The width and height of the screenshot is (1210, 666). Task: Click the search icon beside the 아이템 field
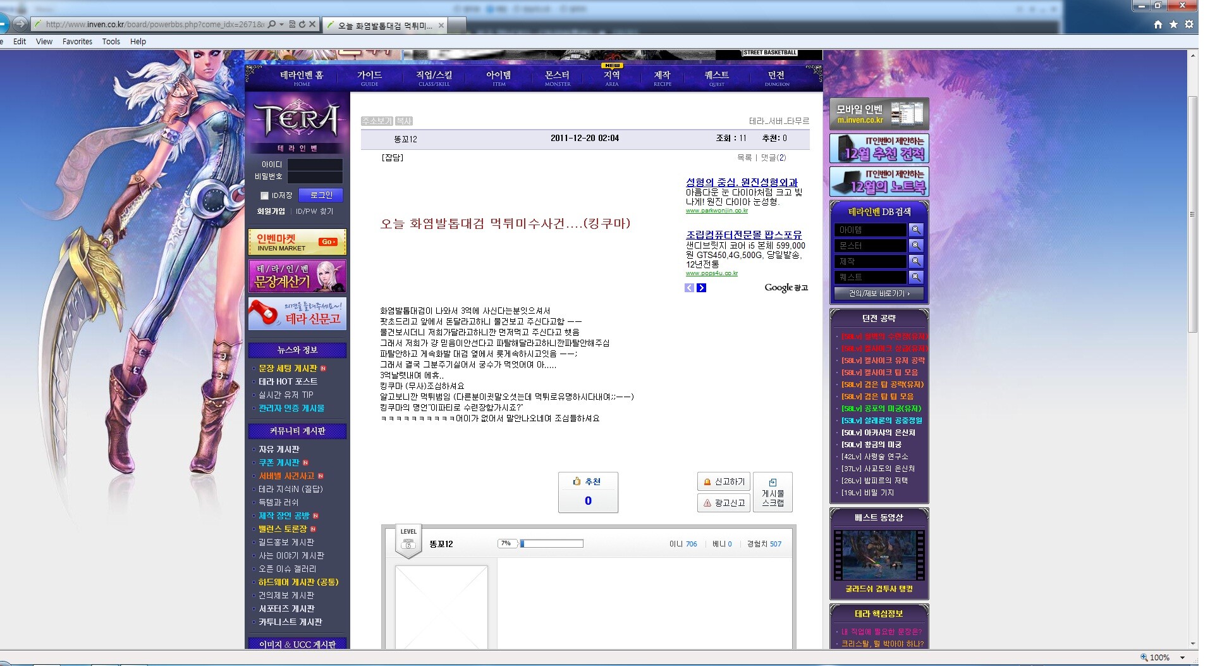[915, 230]
